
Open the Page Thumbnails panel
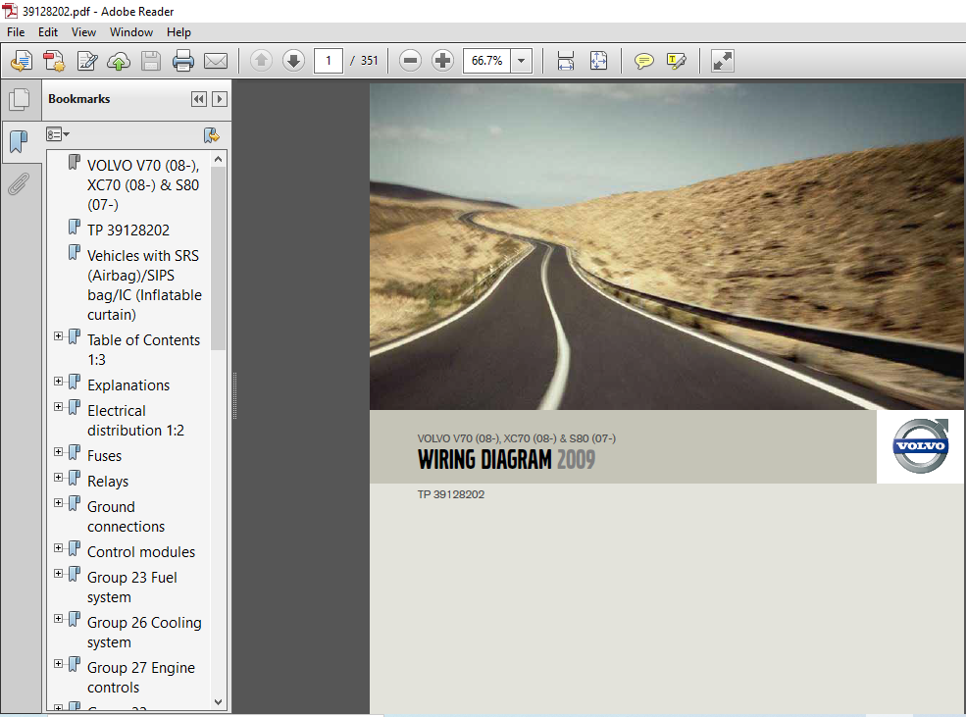click(20, 99)
